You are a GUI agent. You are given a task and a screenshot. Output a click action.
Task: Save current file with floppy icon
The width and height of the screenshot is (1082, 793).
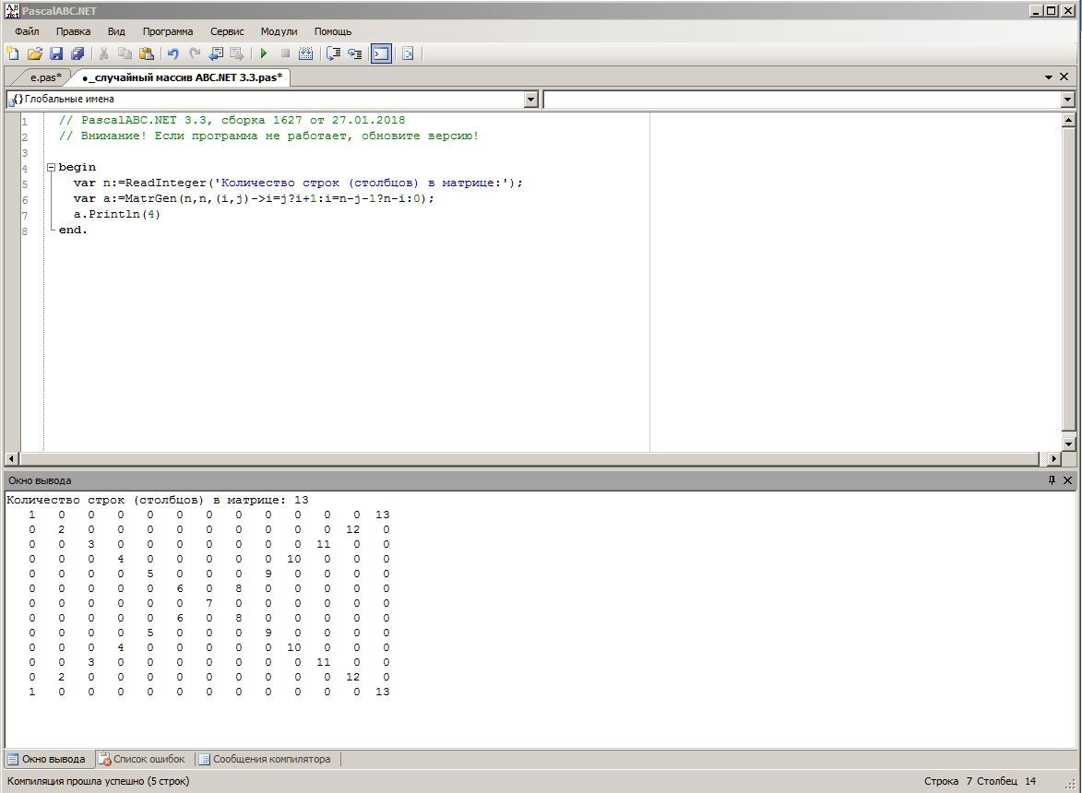tap(56, 53)
